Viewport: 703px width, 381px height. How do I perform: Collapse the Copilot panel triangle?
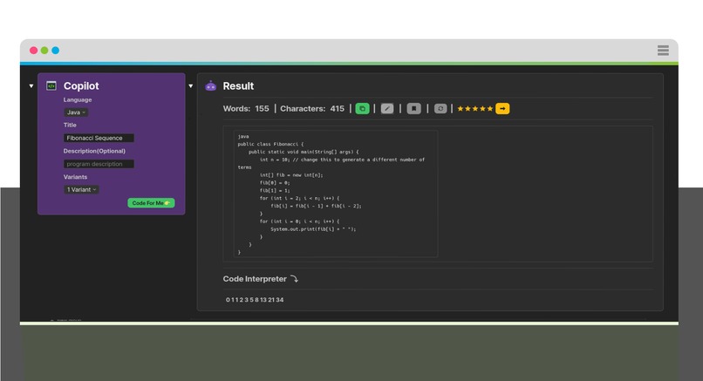[31, 85]
